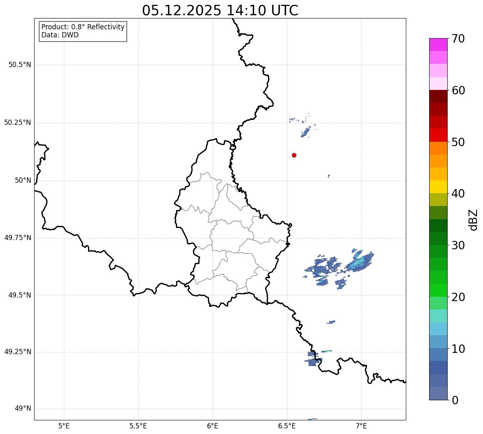Image resolution: width=483 pixels, height=434 pixels.
Task: Click the yellow swatch just above 40
Action: 438,187
